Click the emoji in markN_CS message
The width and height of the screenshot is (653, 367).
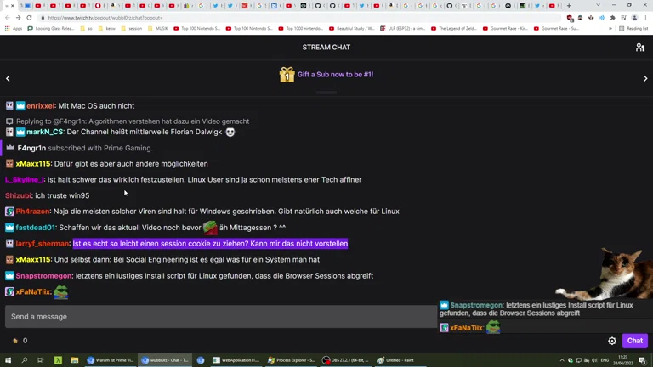tap(230, 132)
